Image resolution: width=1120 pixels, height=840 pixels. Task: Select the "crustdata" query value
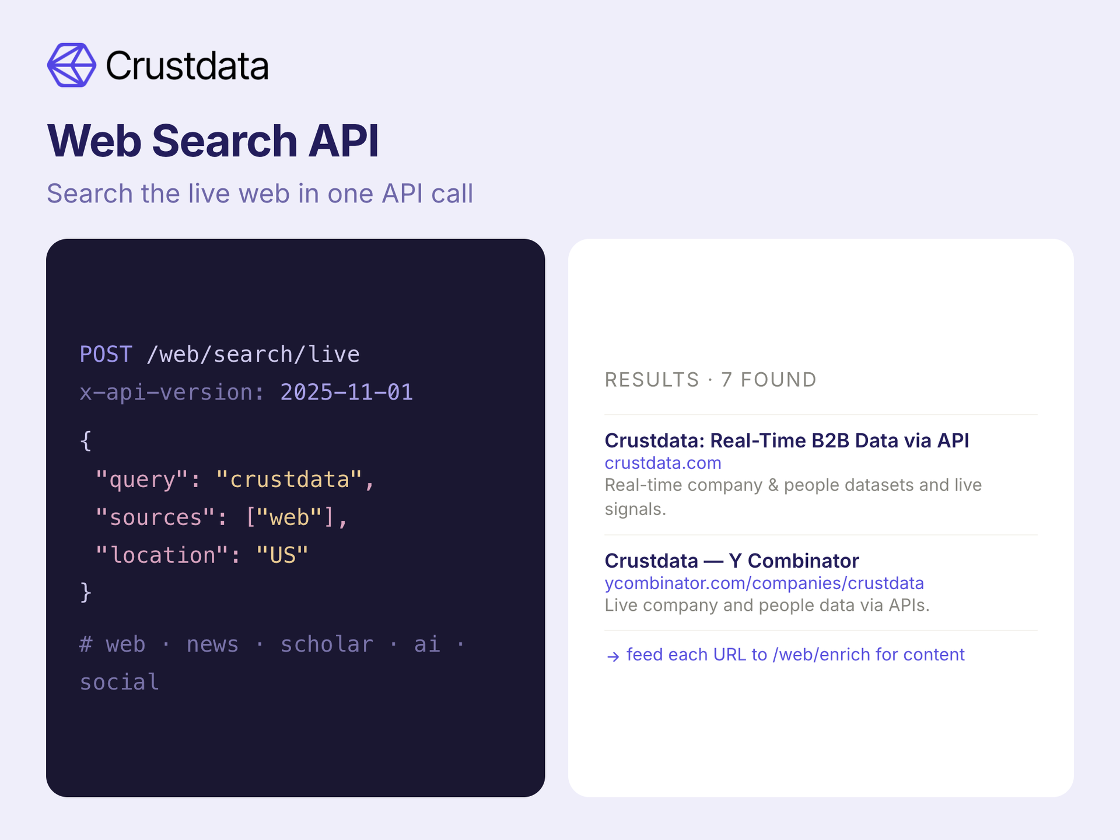coord(289,480)
